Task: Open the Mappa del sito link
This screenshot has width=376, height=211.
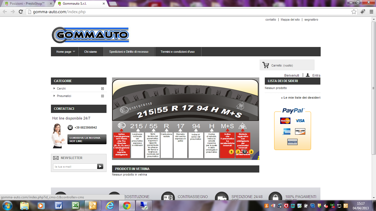Action: pyautogui.click(x=290, y=20)
